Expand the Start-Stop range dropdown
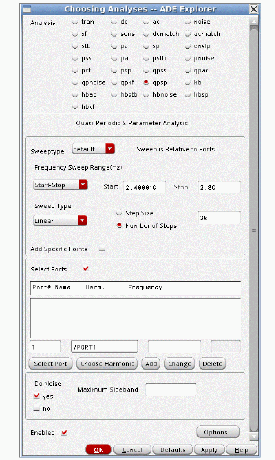275x460 pixels. point(60,185)
